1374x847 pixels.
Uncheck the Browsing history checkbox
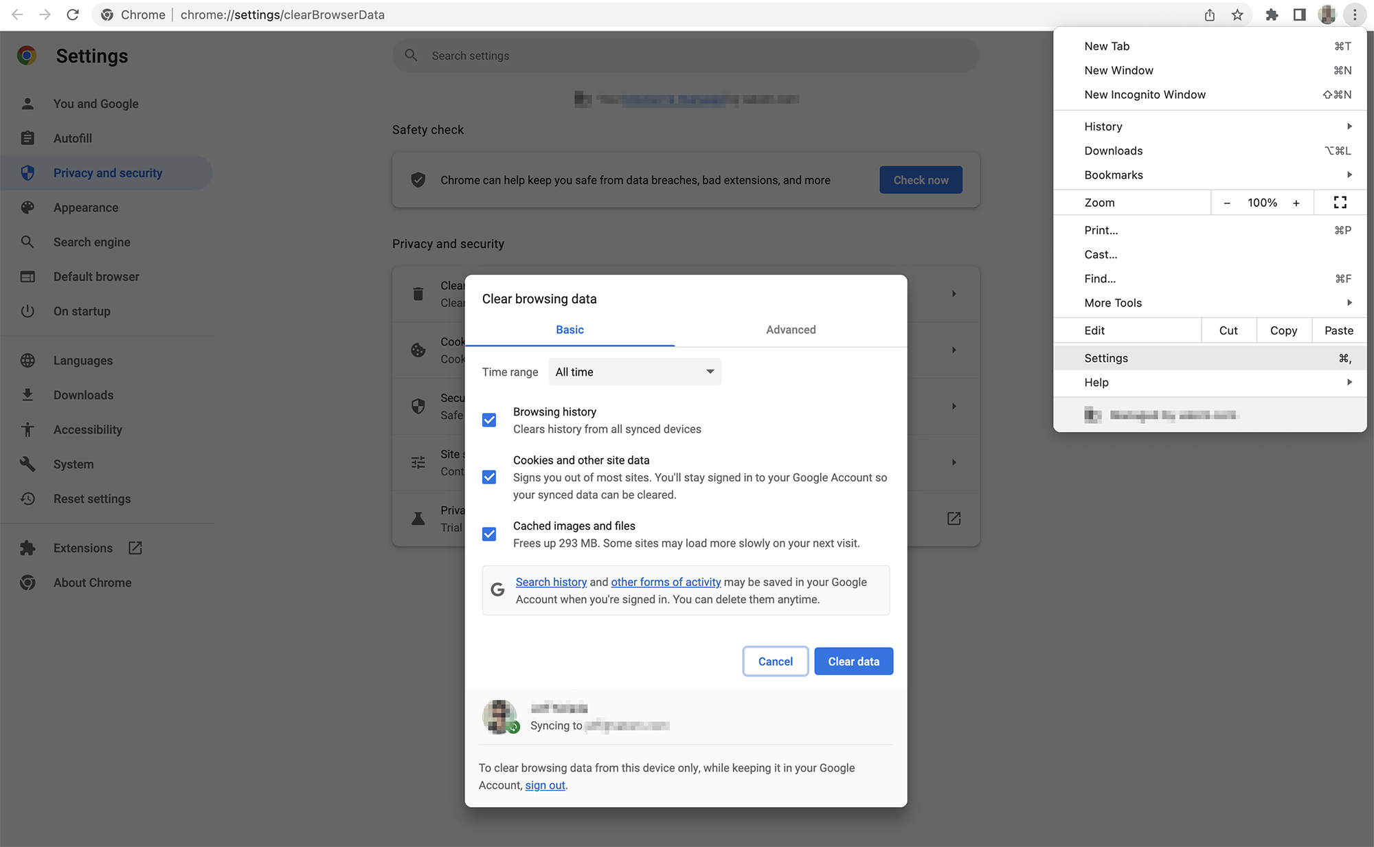coord(489,420)
